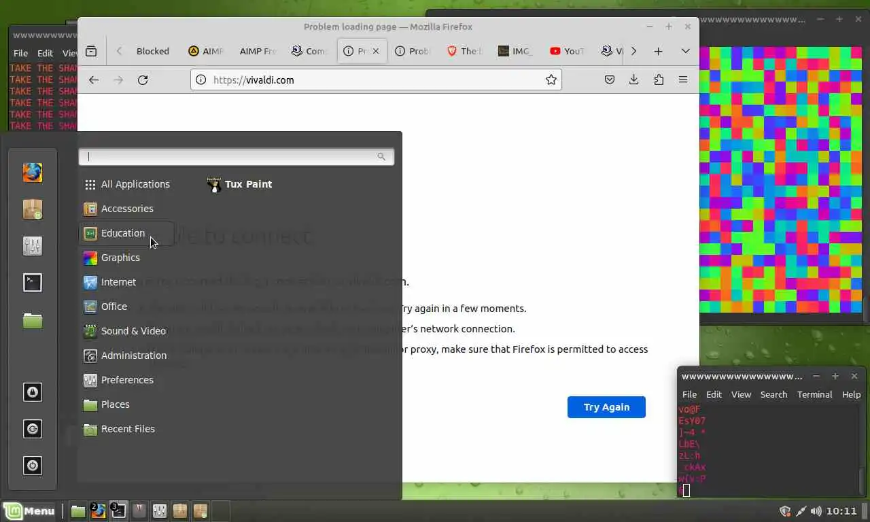Open View menu in the front terminal window

coord(741,394)
